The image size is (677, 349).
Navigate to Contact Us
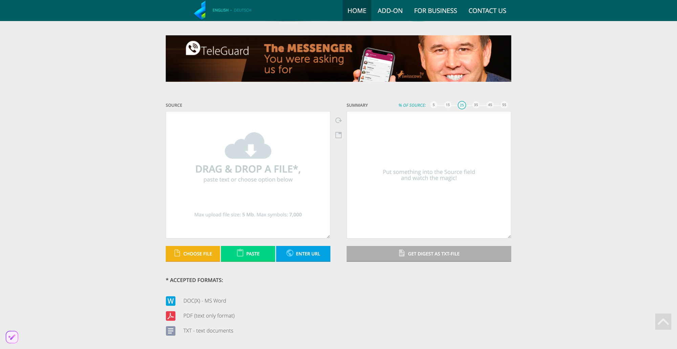click(x=487, y=10)
